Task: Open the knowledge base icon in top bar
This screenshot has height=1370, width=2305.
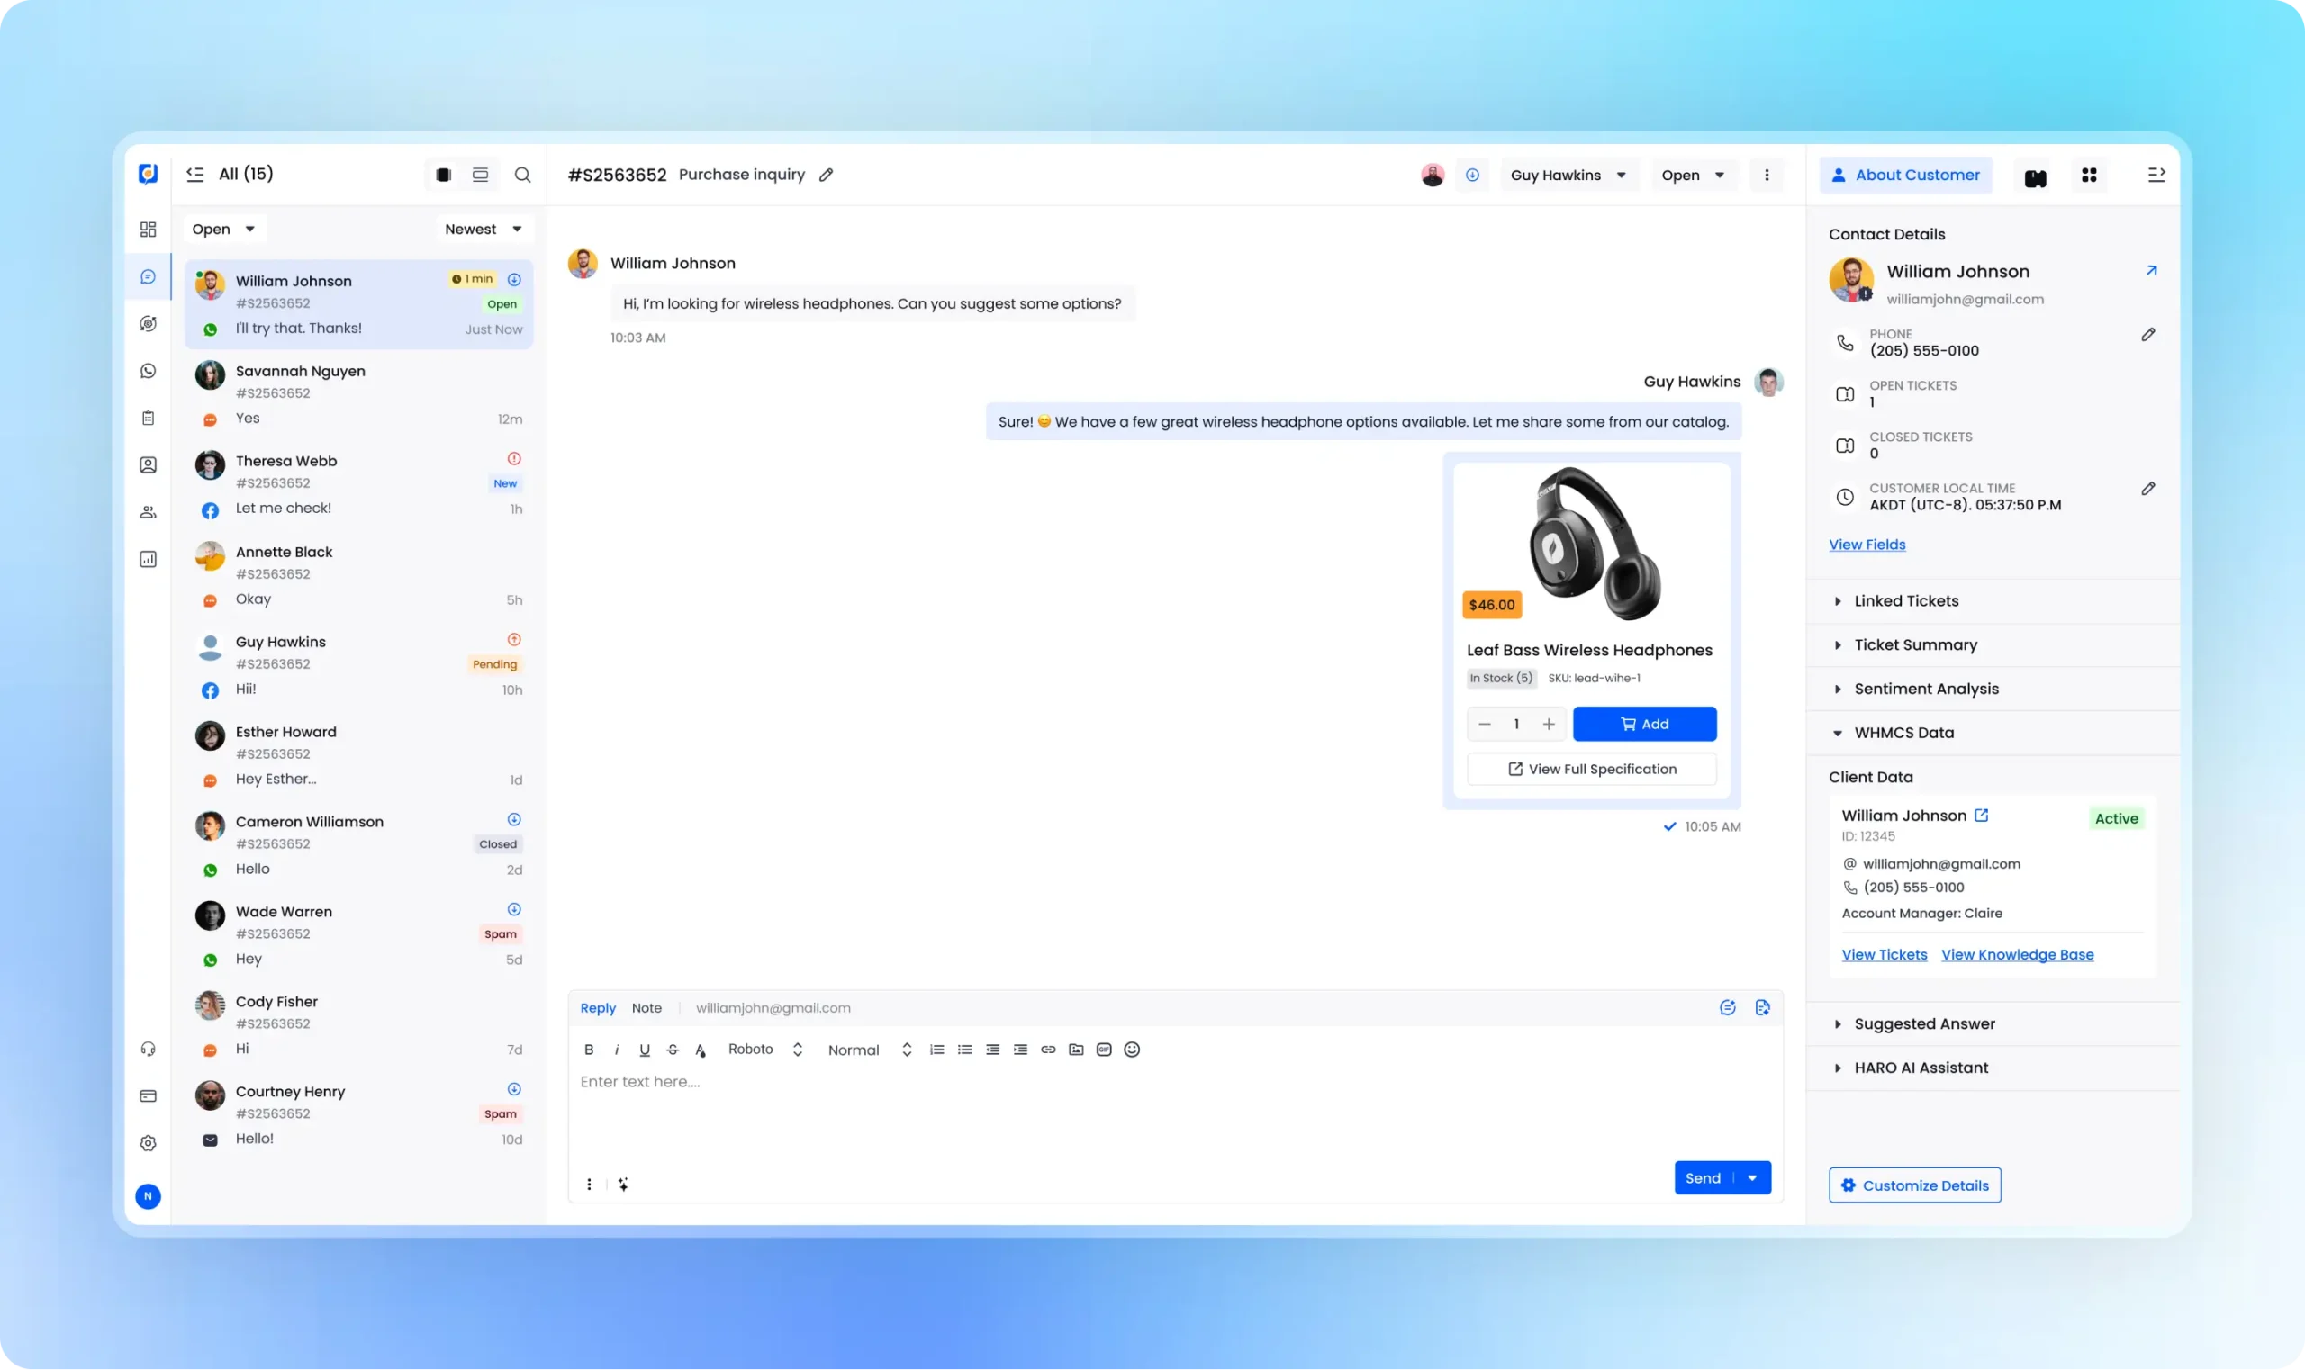Action: pyautogui.click(x=2034, y=175)
